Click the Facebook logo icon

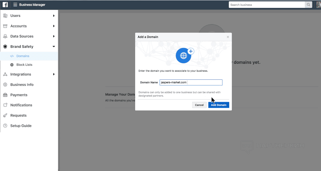[x=5, y=5]
